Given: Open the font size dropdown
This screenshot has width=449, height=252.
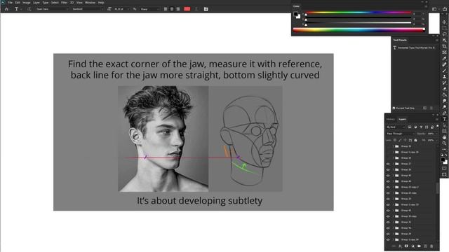Looking at the screenshot, I should pos(121,9).
